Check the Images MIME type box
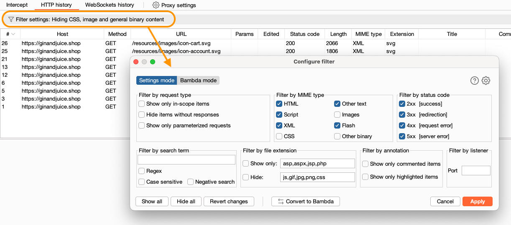 [337, 114]
